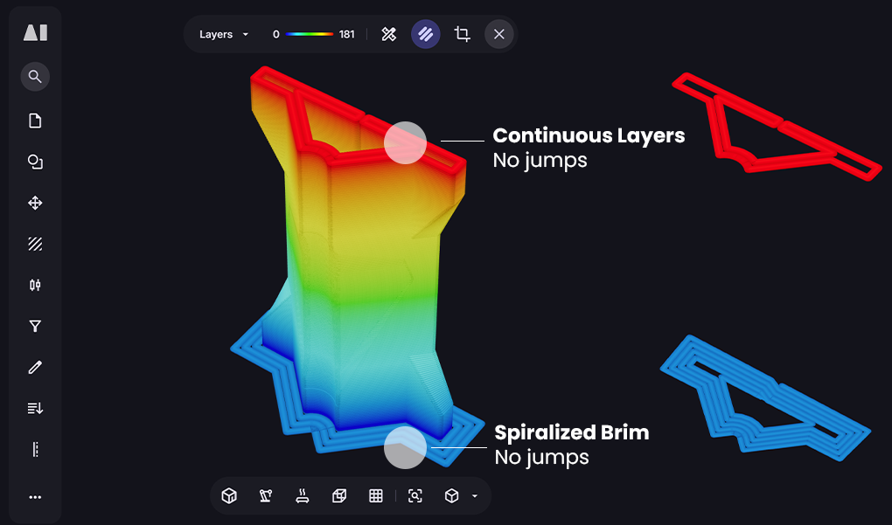Image resolution: width=892 pixels, height=525 pixels.
Task: Click the funnel filter icon
Action: pos(35,326)
